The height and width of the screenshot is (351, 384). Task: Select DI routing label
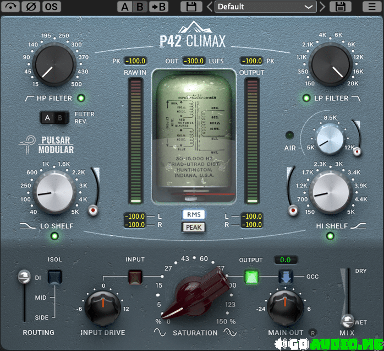(38, 278)
